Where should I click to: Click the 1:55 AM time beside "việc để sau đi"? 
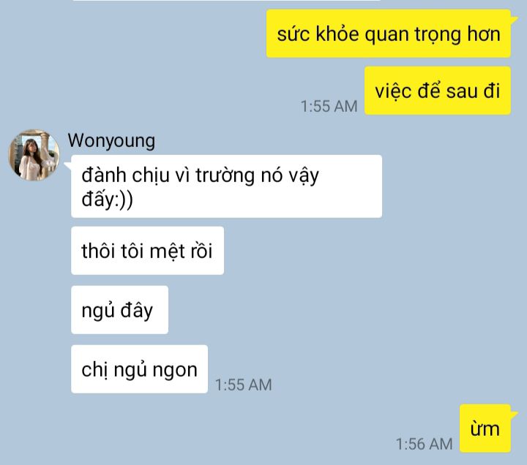[329, 107]
